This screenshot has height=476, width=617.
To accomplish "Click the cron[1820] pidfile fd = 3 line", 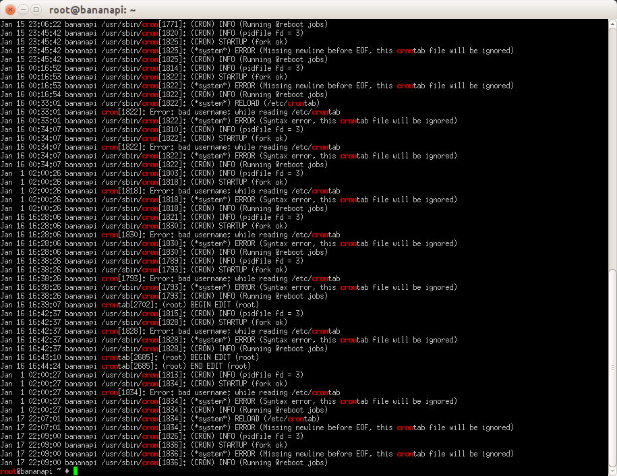I will click(152, 32).
